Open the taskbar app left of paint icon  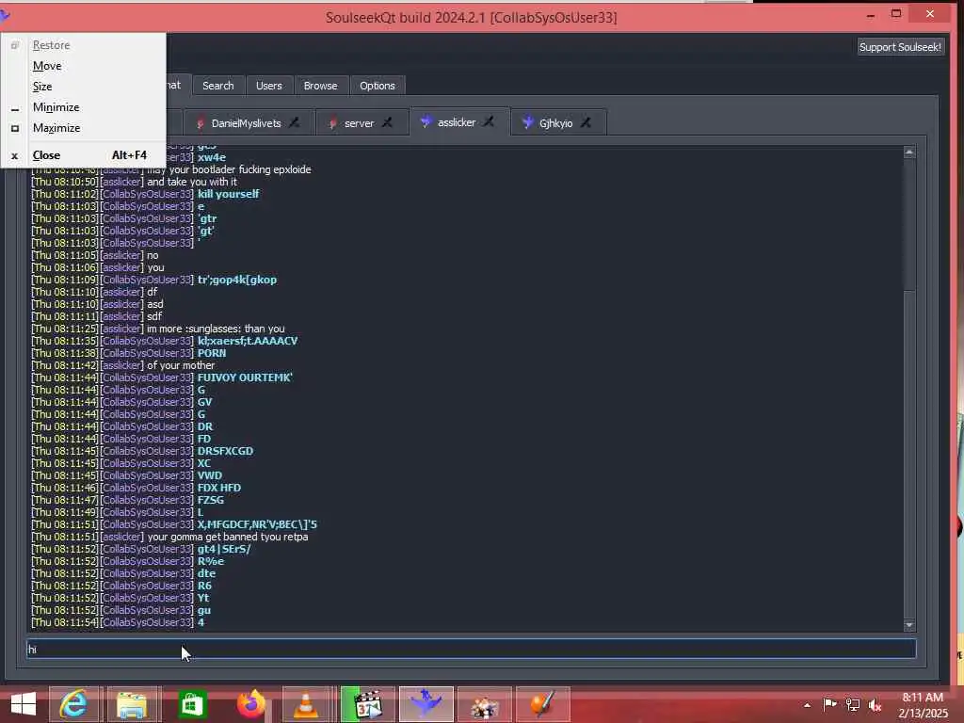(x=485, y=704)
